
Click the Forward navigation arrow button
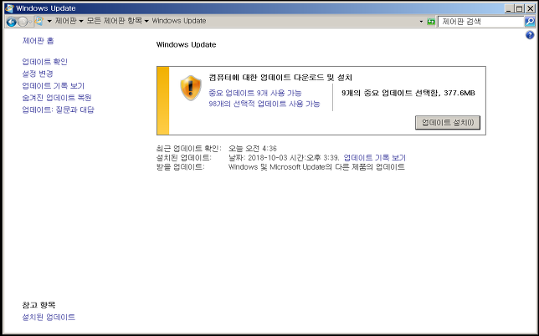click(23, 22)
